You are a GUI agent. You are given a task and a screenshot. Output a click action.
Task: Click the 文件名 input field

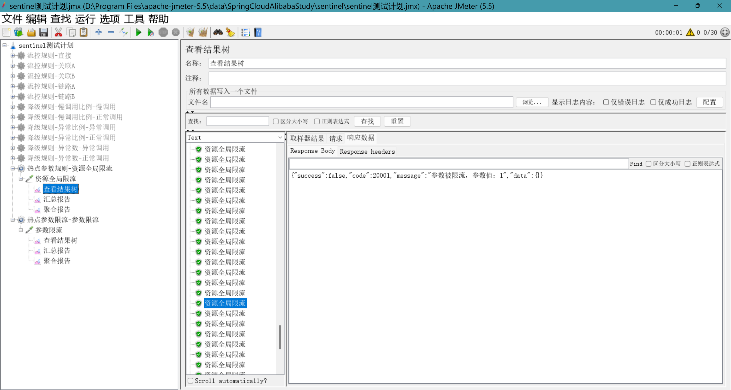[x=362, y=102]
